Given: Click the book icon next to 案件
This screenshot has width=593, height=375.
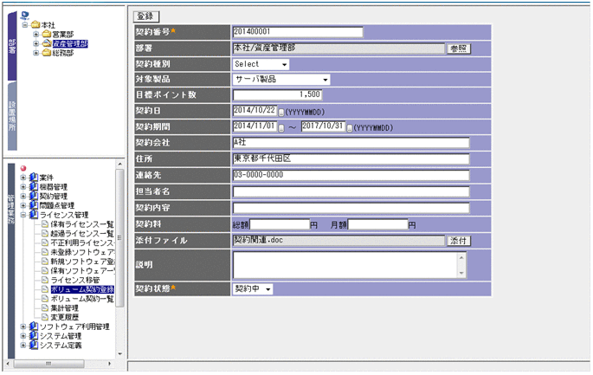Looking at the screenshot, I should (34, 177).
